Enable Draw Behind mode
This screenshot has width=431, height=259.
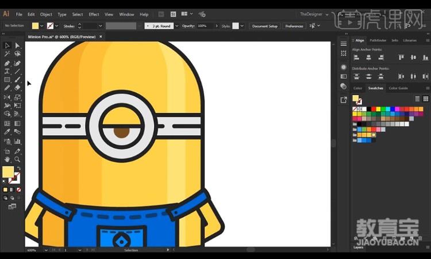pos(12,198)
